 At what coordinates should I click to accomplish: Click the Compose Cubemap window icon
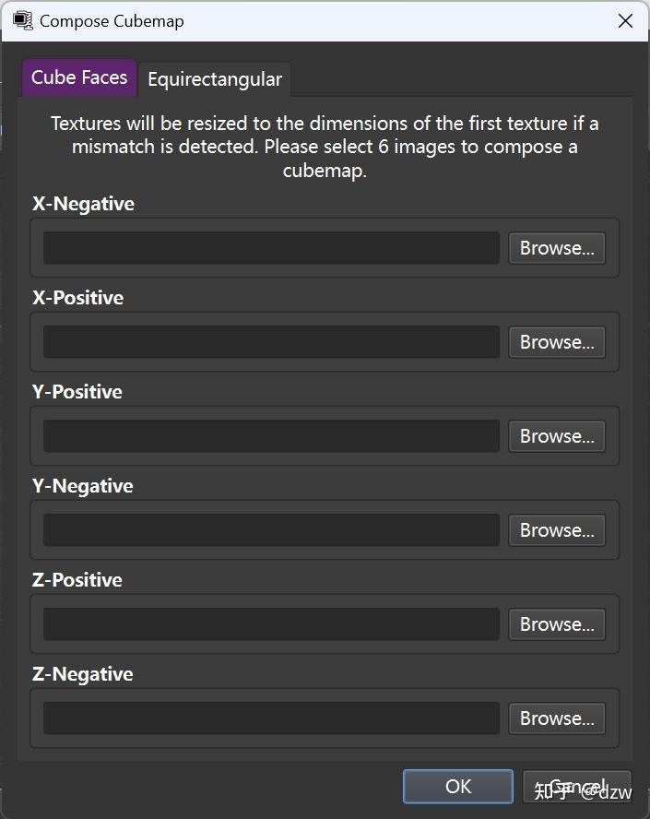pyautogui.click(x=22, y=21)
